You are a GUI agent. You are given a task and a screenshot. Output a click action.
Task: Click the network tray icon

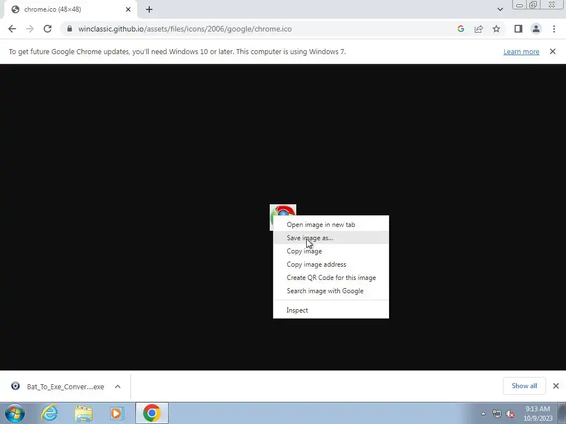497,414
